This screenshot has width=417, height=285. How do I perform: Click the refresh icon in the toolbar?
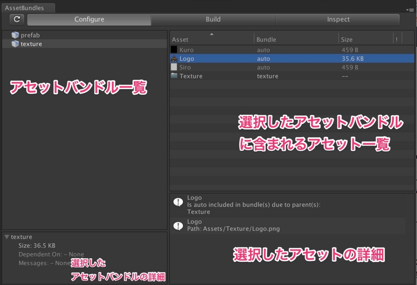[16, 19]
